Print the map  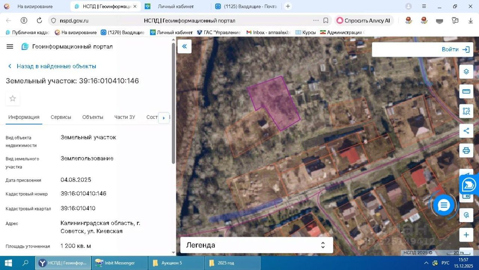(466, 150)
